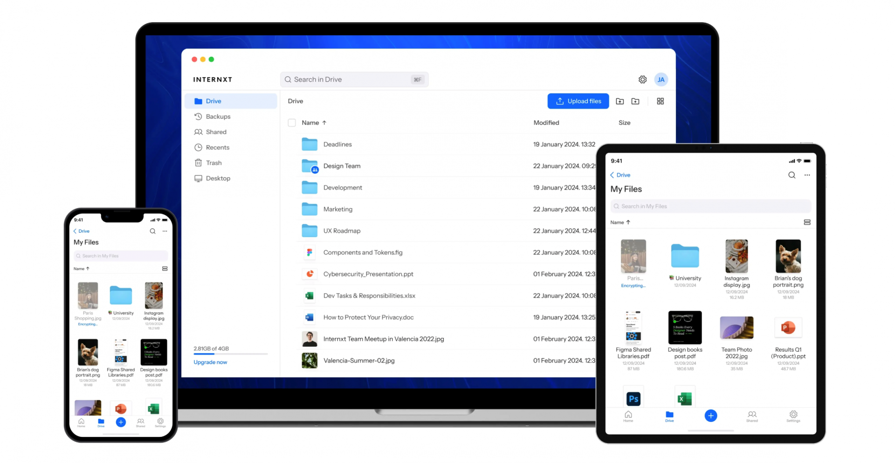The image size is (895, 463).
Task: Tap the blue plus button on tablet
Action: (710, 416)
